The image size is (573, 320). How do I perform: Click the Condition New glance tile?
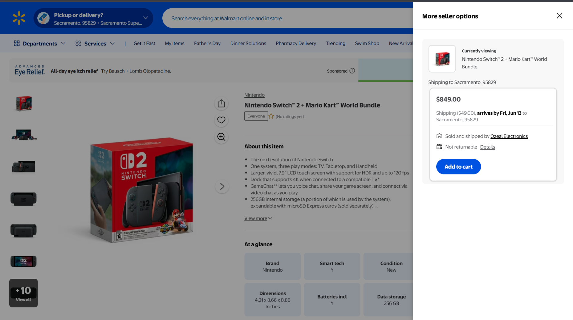[x=388, y=267]
